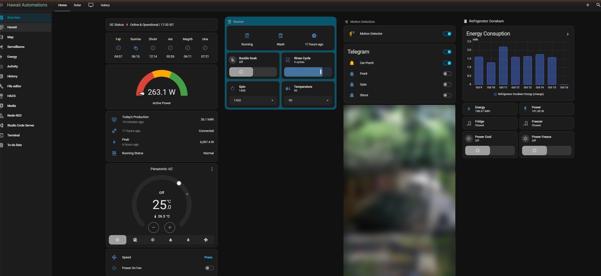The height and width of the screenshot is (276, 601).
Task: Click the blurred camera feed image
Action: tap(399, 190)
